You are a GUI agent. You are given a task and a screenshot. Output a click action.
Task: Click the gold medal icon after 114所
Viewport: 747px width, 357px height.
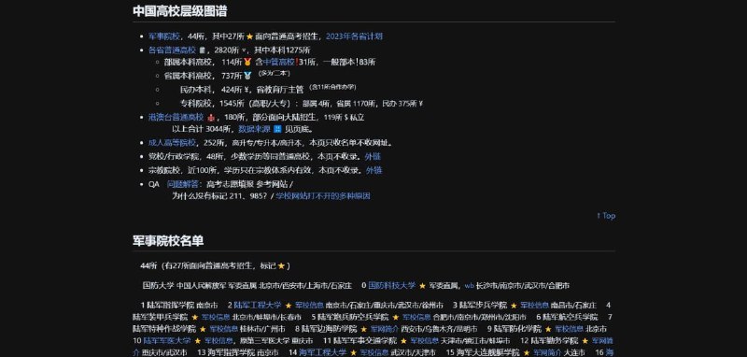tap(247, 62)
